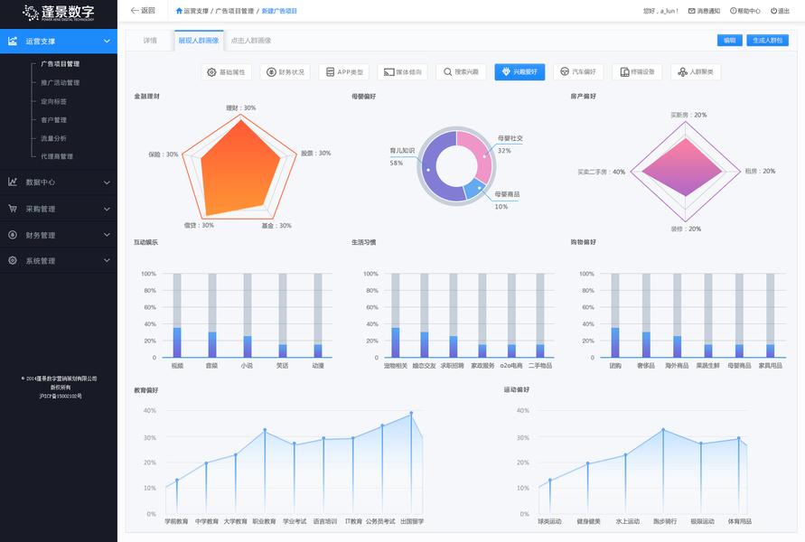Click the 团购 bar in 购物偏好 chart
805x542 pixels.
[x=615, y=341]
